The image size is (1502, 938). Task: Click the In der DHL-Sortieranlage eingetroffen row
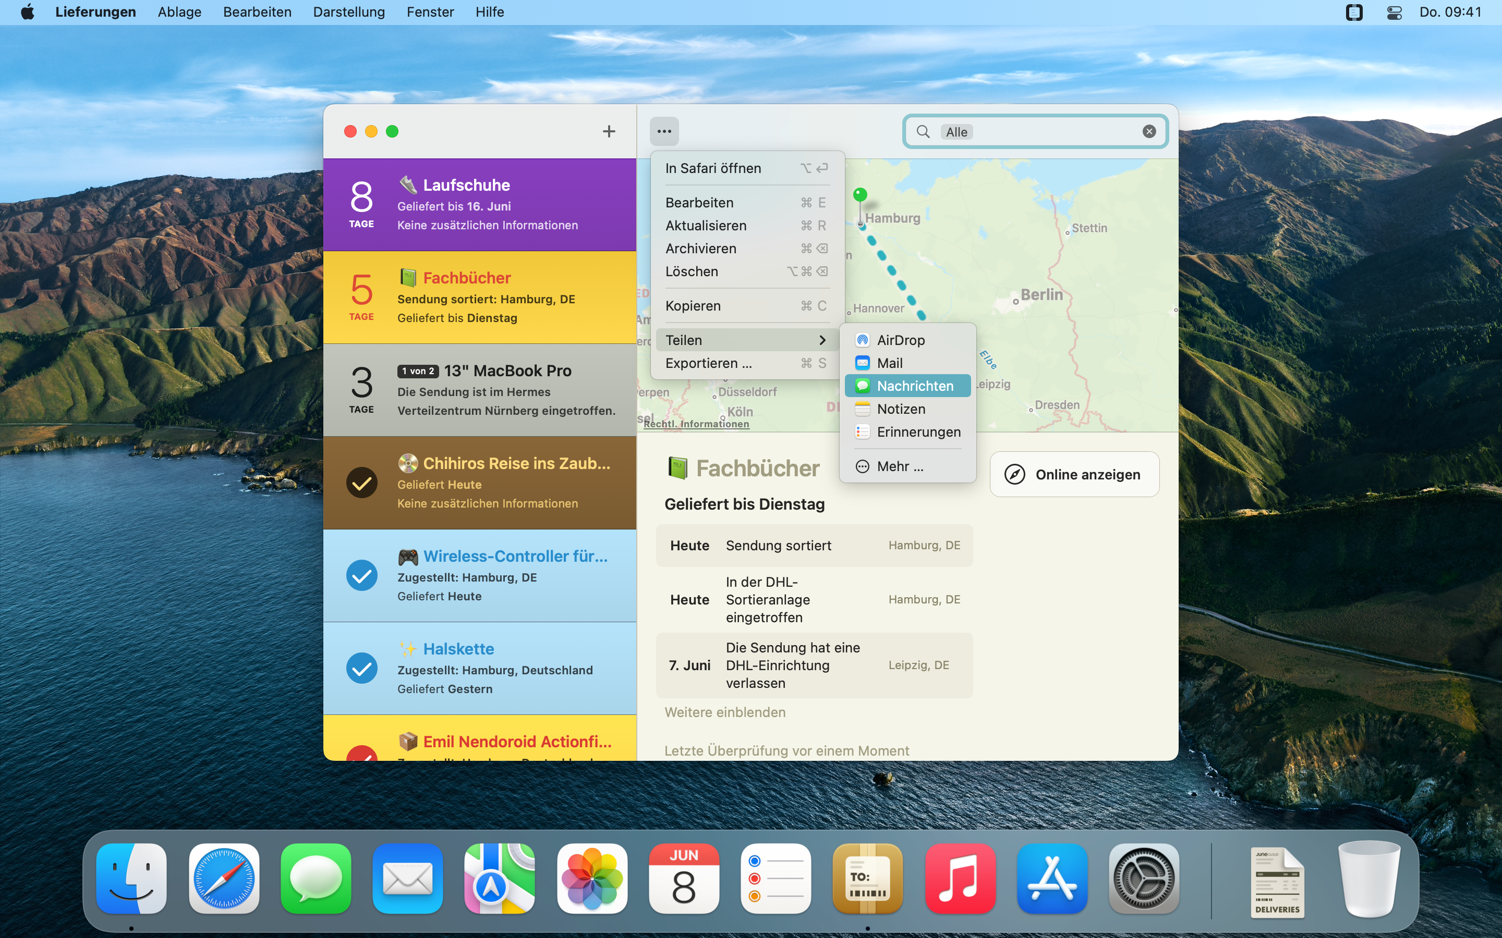coord(814,599)
